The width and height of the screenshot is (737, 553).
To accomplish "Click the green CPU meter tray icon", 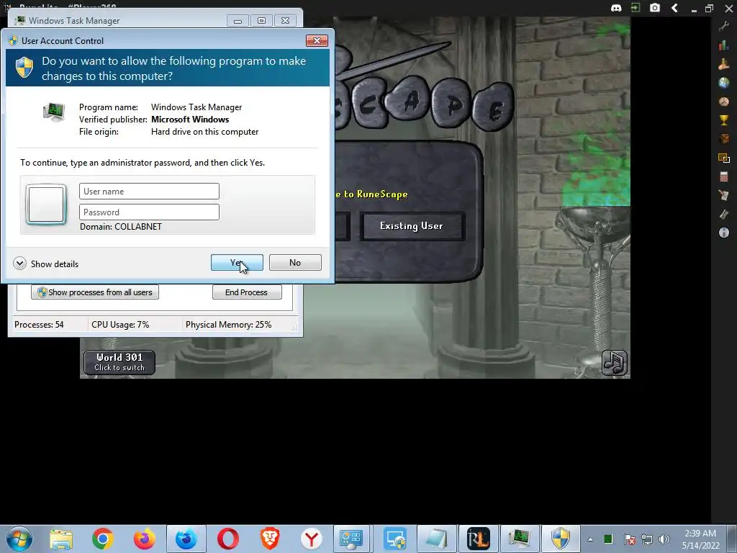I will point(608,539).
